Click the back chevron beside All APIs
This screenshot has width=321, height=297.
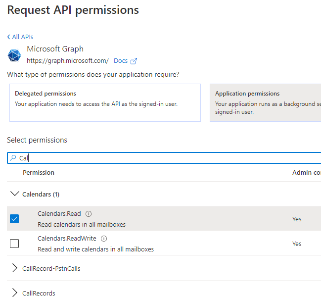coord(8,37)
